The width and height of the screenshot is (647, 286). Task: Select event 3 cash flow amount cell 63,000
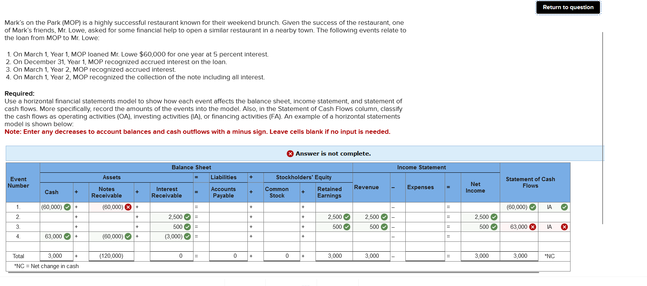pyautogui.click(x=519, y=227)
